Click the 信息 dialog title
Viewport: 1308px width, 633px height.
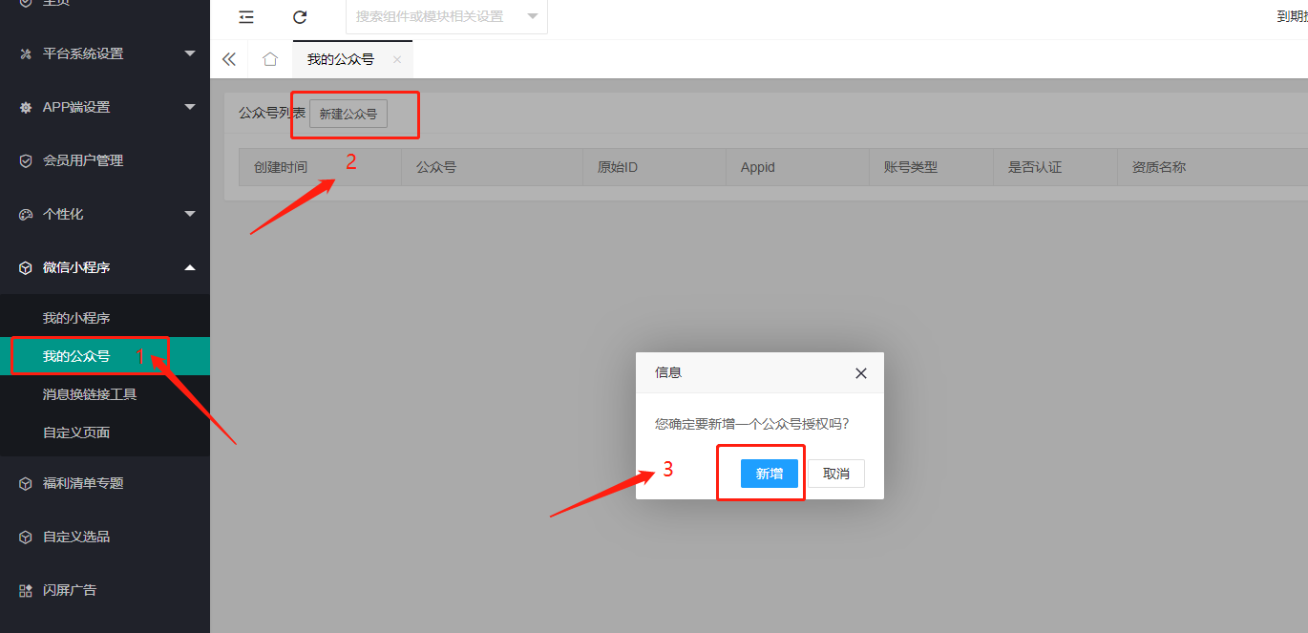click(x=668, y=372)
